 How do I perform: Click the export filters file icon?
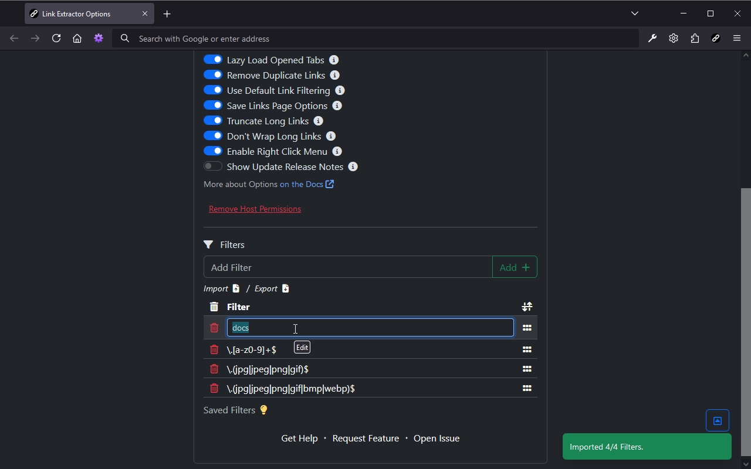point(286,288)
